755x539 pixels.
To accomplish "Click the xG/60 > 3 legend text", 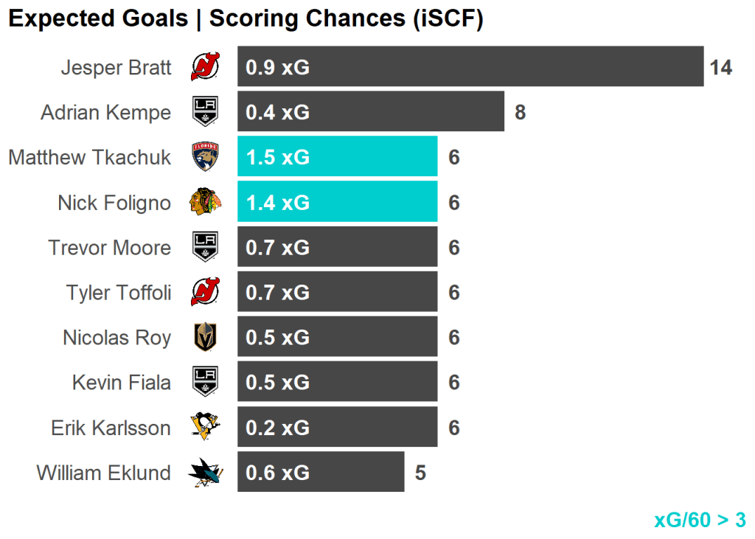I will pos(699,520).
